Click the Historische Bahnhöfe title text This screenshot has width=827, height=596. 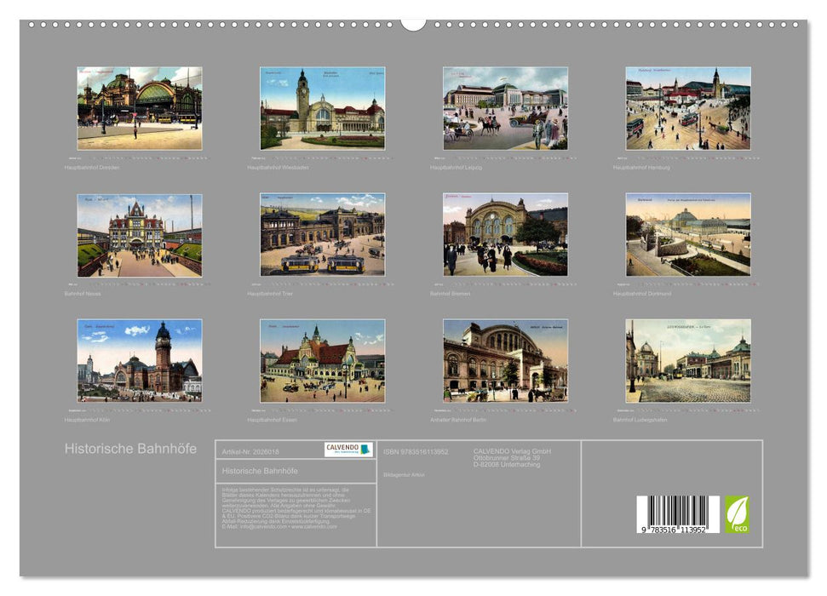(129, 445)
